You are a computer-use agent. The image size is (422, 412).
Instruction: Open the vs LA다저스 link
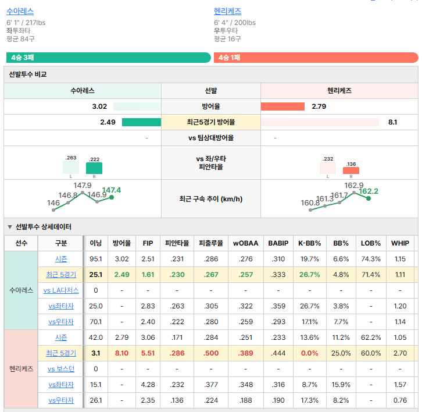pos(61,290)
